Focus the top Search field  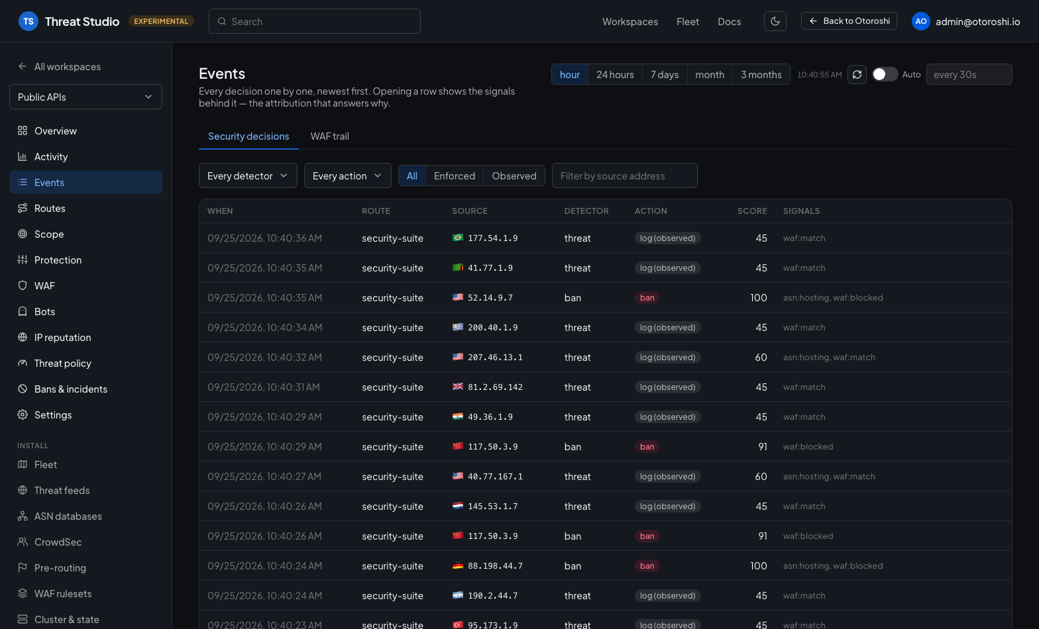pyautogui.click(x=315, y=21)
